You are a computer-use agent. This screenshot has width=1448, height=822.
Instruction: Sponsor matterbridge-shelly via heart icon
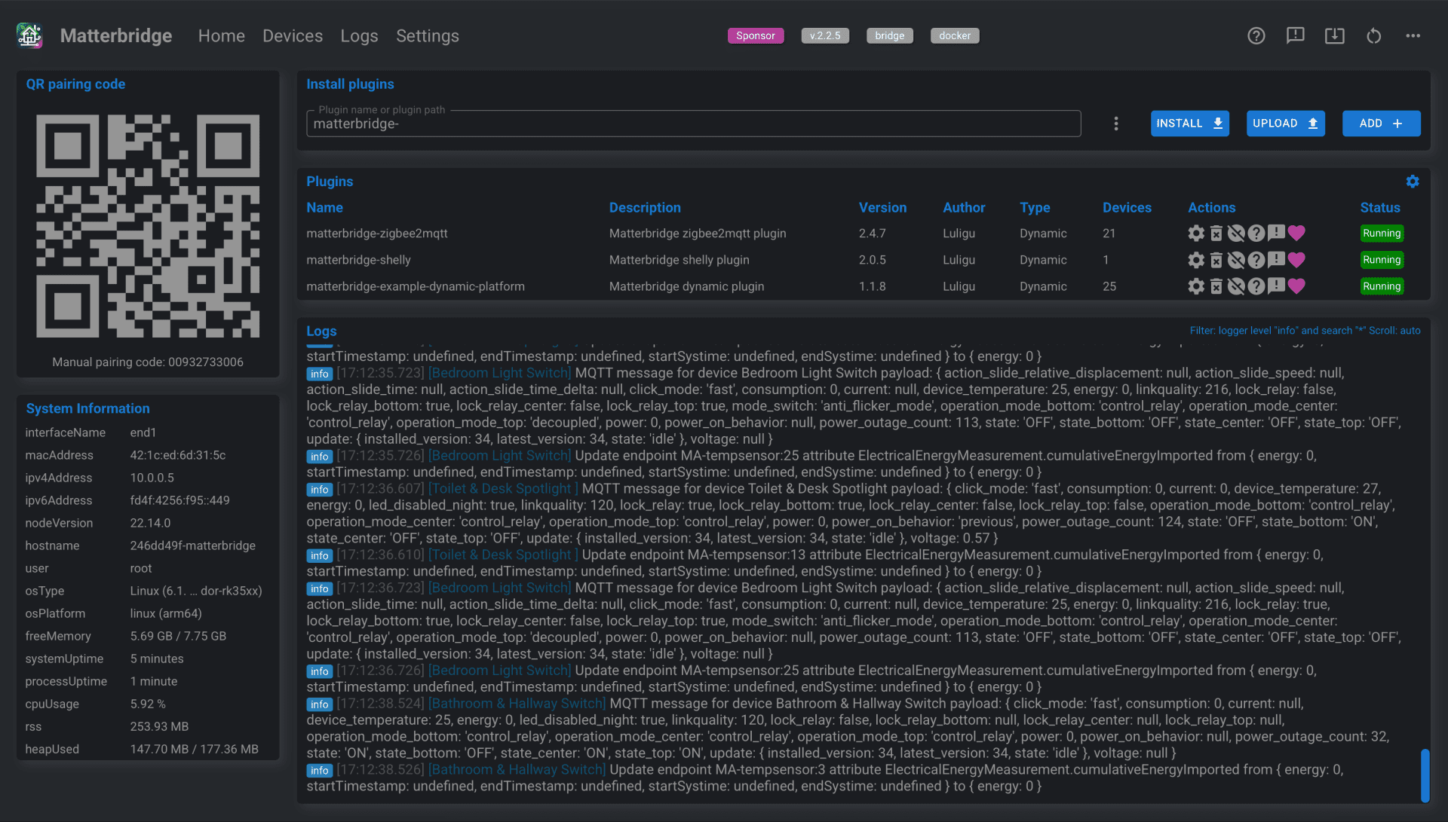1296,260
